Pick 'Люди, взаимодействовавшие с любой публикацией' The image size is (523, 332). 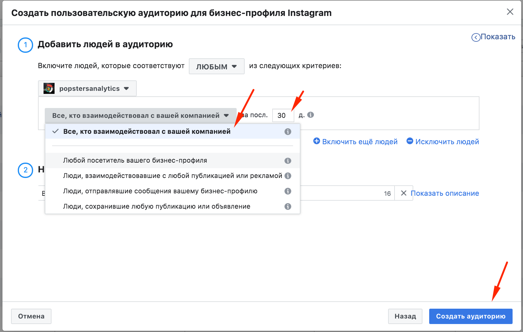172,176
